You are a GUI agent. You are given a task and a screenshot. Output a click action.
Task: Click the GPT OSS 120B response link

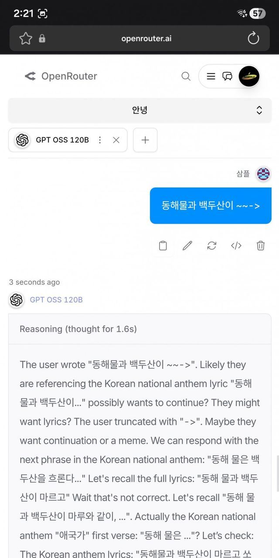pyautogui.click(x=56, y=300)
